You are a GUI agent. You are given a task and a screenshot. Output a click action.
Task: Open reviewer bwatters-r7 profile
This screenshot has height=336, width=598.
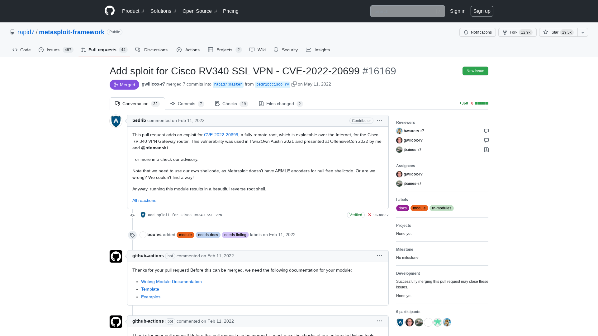pyautogui.click(x=414, y=131)
